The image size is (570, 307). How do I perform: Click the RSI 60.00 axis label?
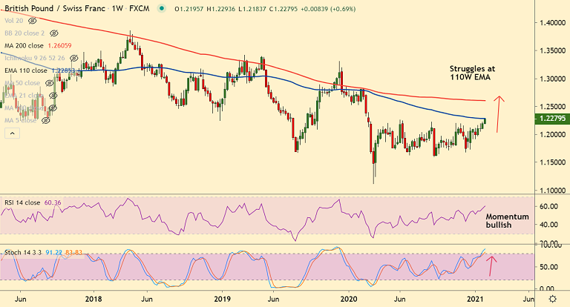point(549,206)
